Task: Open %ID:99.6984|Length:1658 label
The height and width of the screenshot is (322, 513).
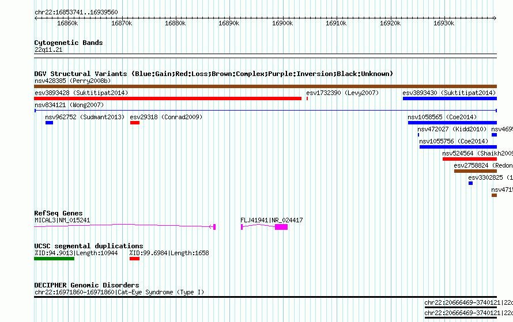Action: click(169, 253)
